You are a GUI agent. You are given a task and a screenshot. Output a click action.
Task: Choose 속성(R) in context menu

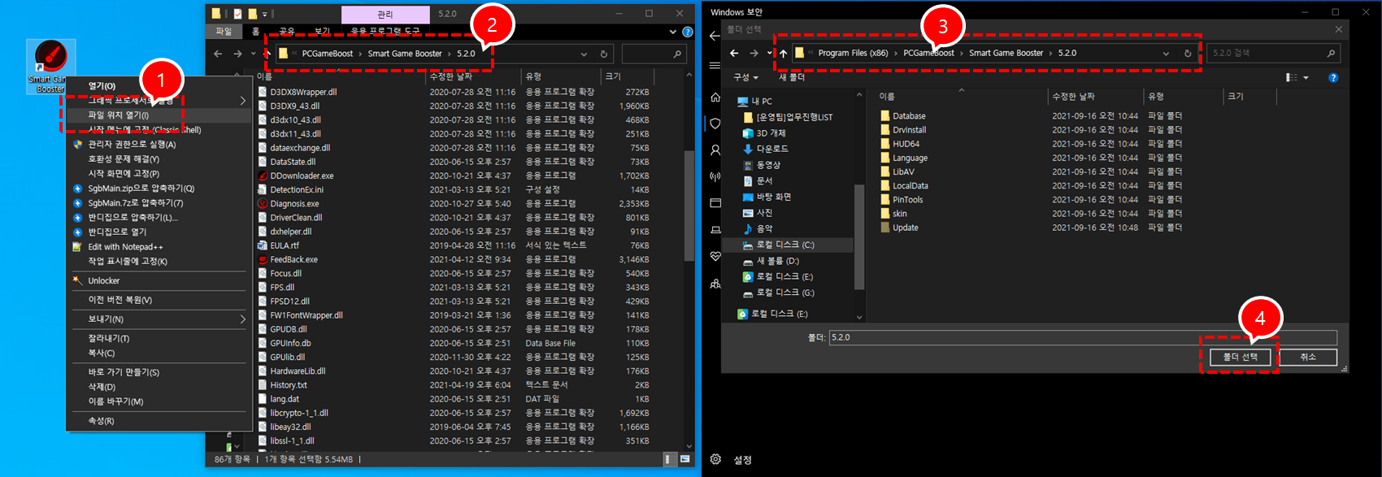click(157, 421)
